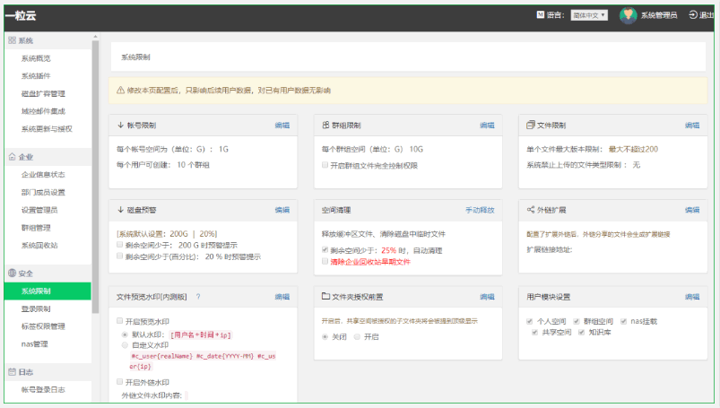The width and height of the screenshot is (720, 408).
Task: Click 编辑 link on 文件限制 card
Action: [x=692, y=125]
